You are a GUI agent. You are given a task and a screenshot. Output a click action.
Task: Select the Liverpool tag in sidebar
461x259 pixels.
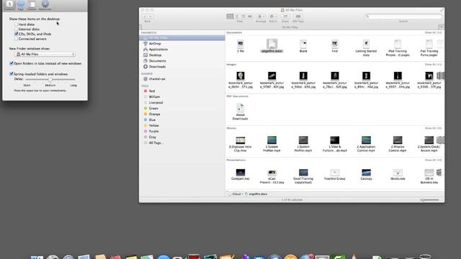coord(182,102)
